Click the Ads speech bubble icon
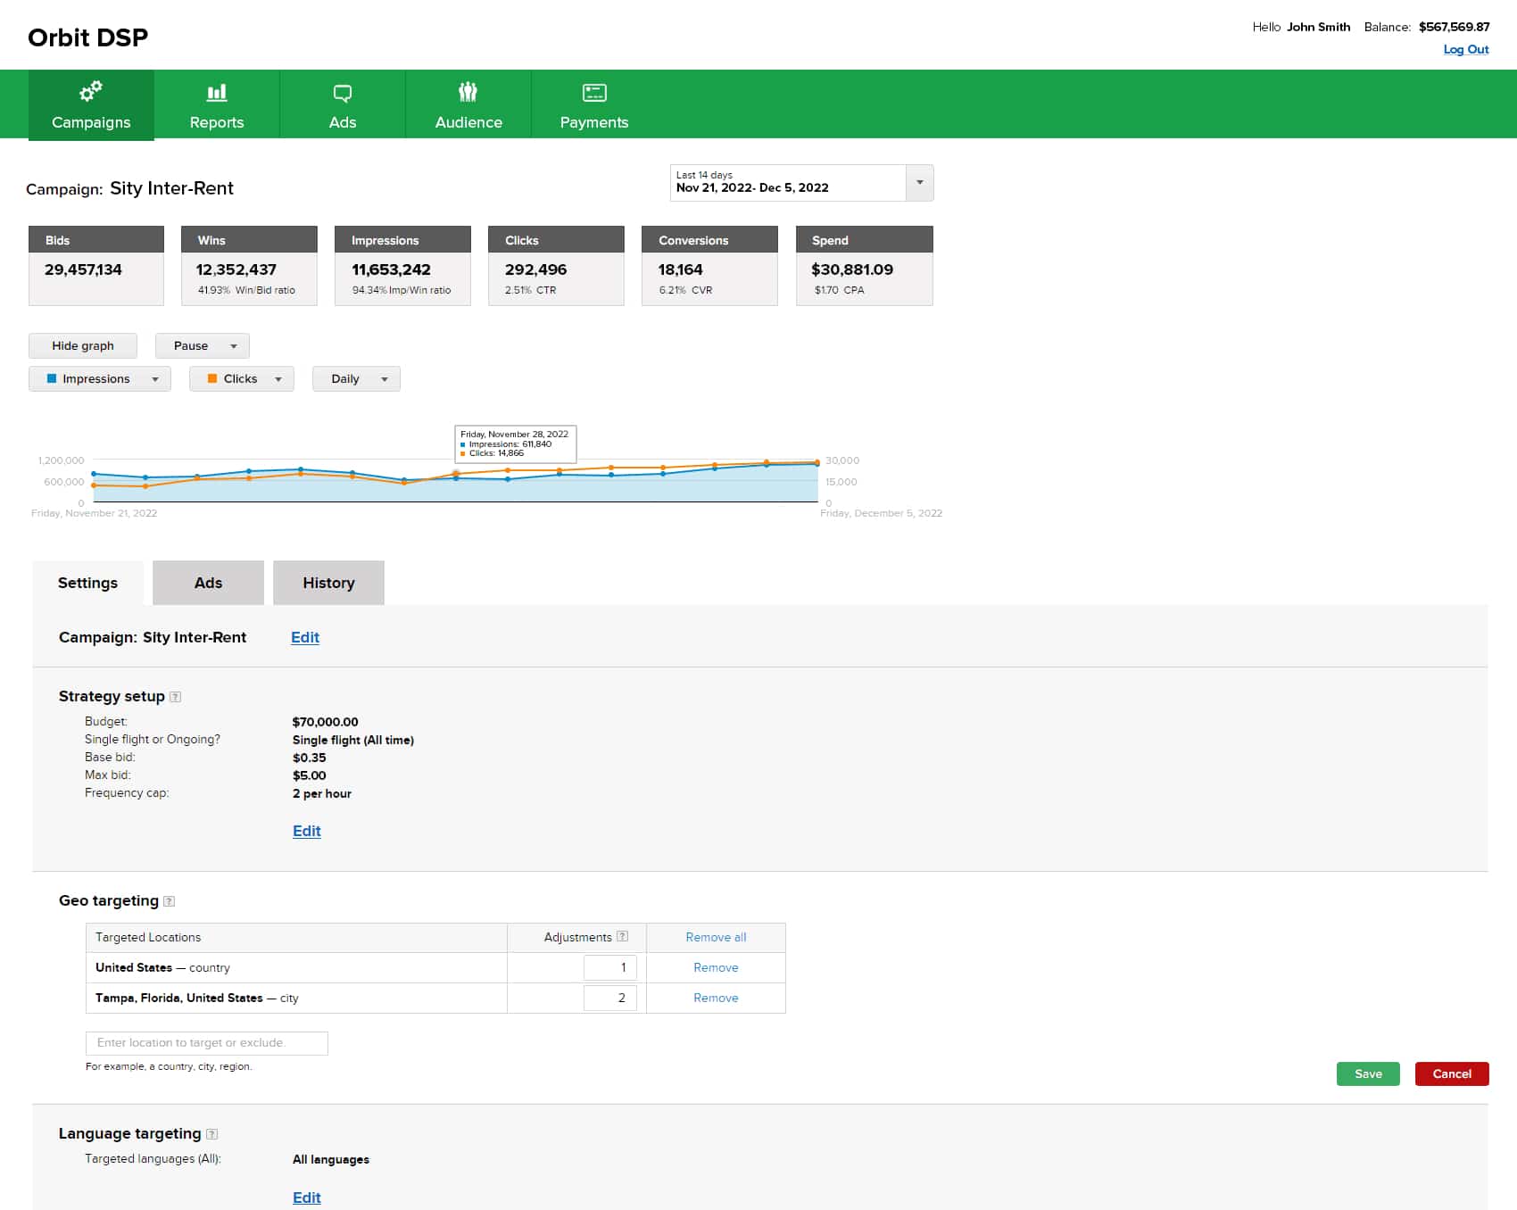The width and height of the screenshot is (1517, 1210). 343,93
